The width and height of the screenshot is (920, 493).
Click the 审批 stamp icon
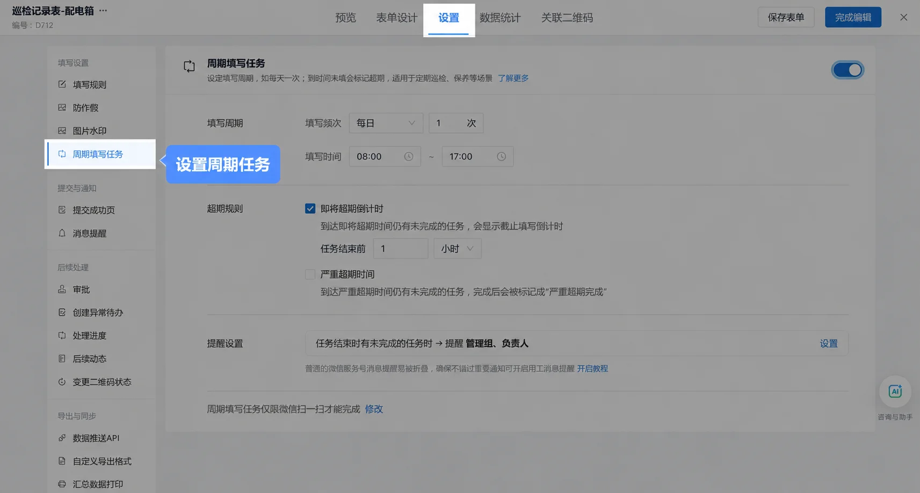click(x=62, y=289)
